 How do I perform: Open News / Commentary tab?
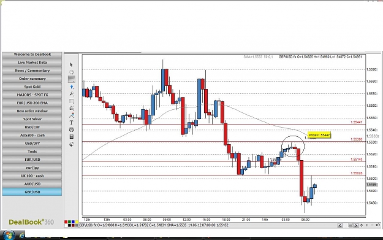point(32,71)
